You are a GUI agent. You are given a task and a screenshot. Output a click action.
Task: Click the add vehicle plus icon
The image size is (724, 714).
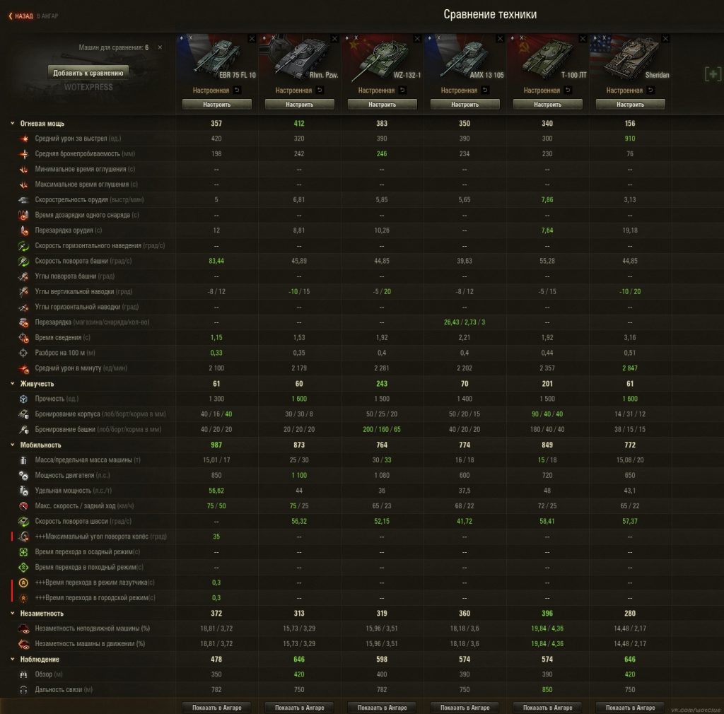coord(713,74)
